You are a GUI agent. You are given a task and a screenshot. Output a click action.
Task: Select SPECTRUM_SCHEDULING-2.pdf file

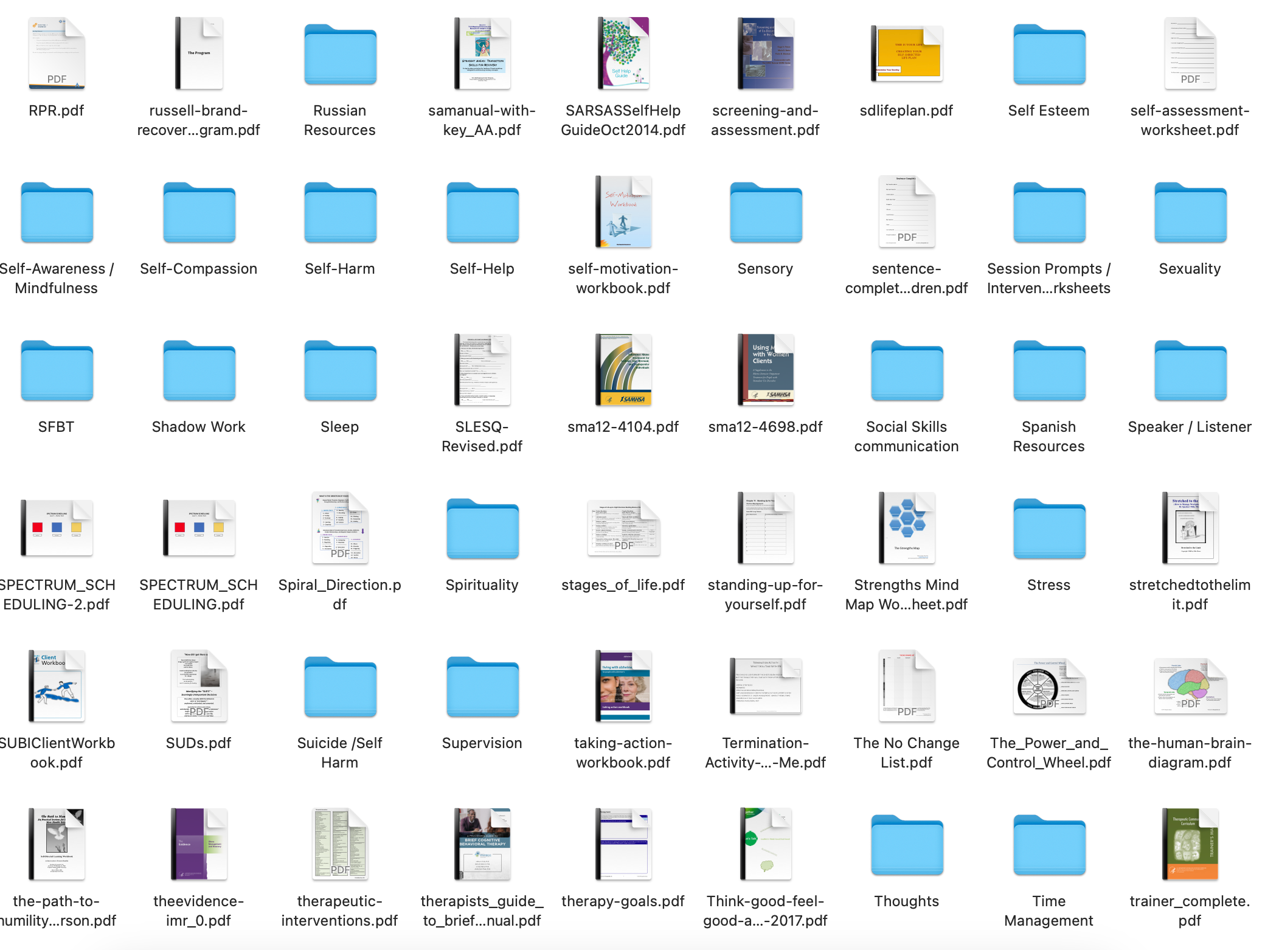click(57, 528)
